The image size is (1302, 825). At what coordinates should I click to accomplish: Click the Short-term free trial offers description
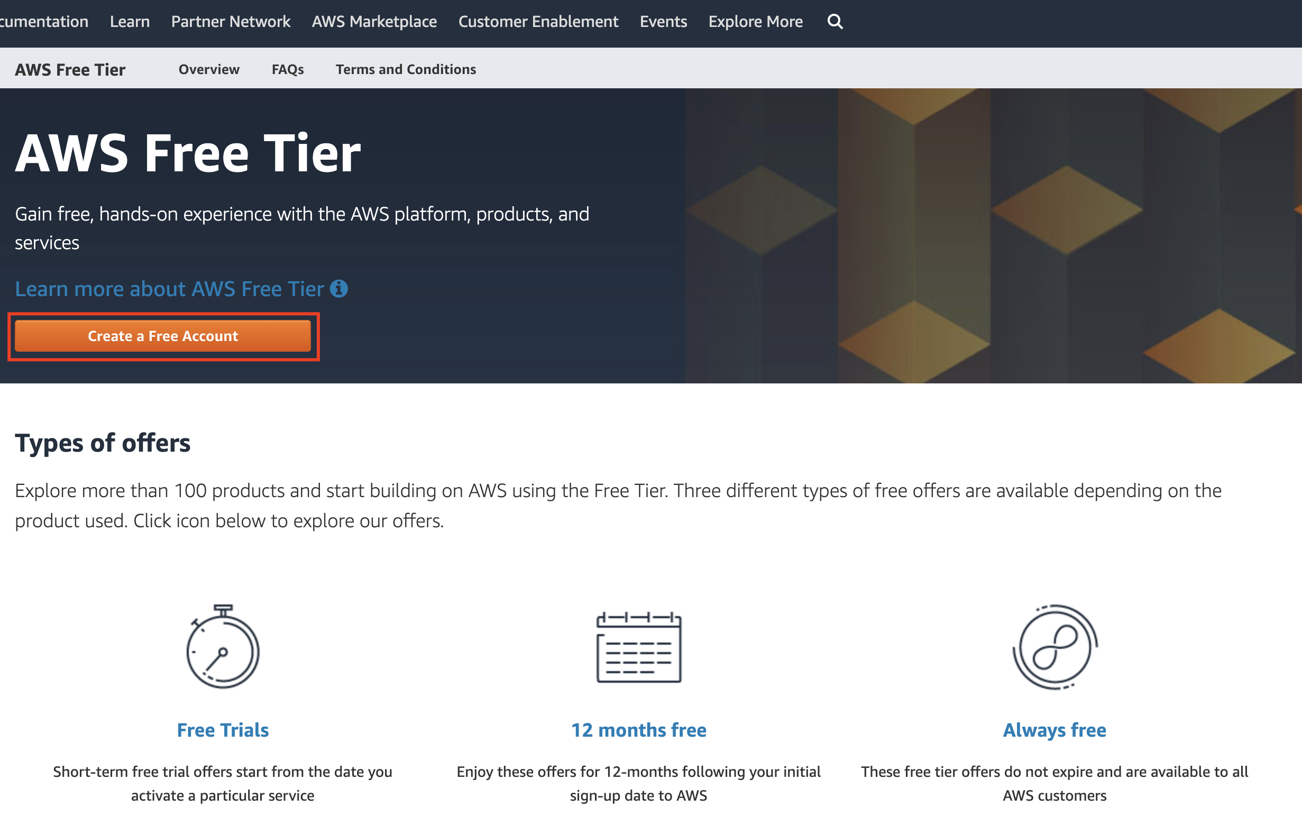223,783
